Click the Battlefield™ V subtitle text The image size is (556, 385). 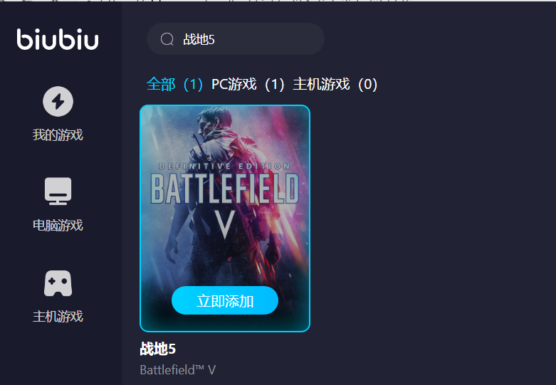pyautogui.click(x=178, y=370)
